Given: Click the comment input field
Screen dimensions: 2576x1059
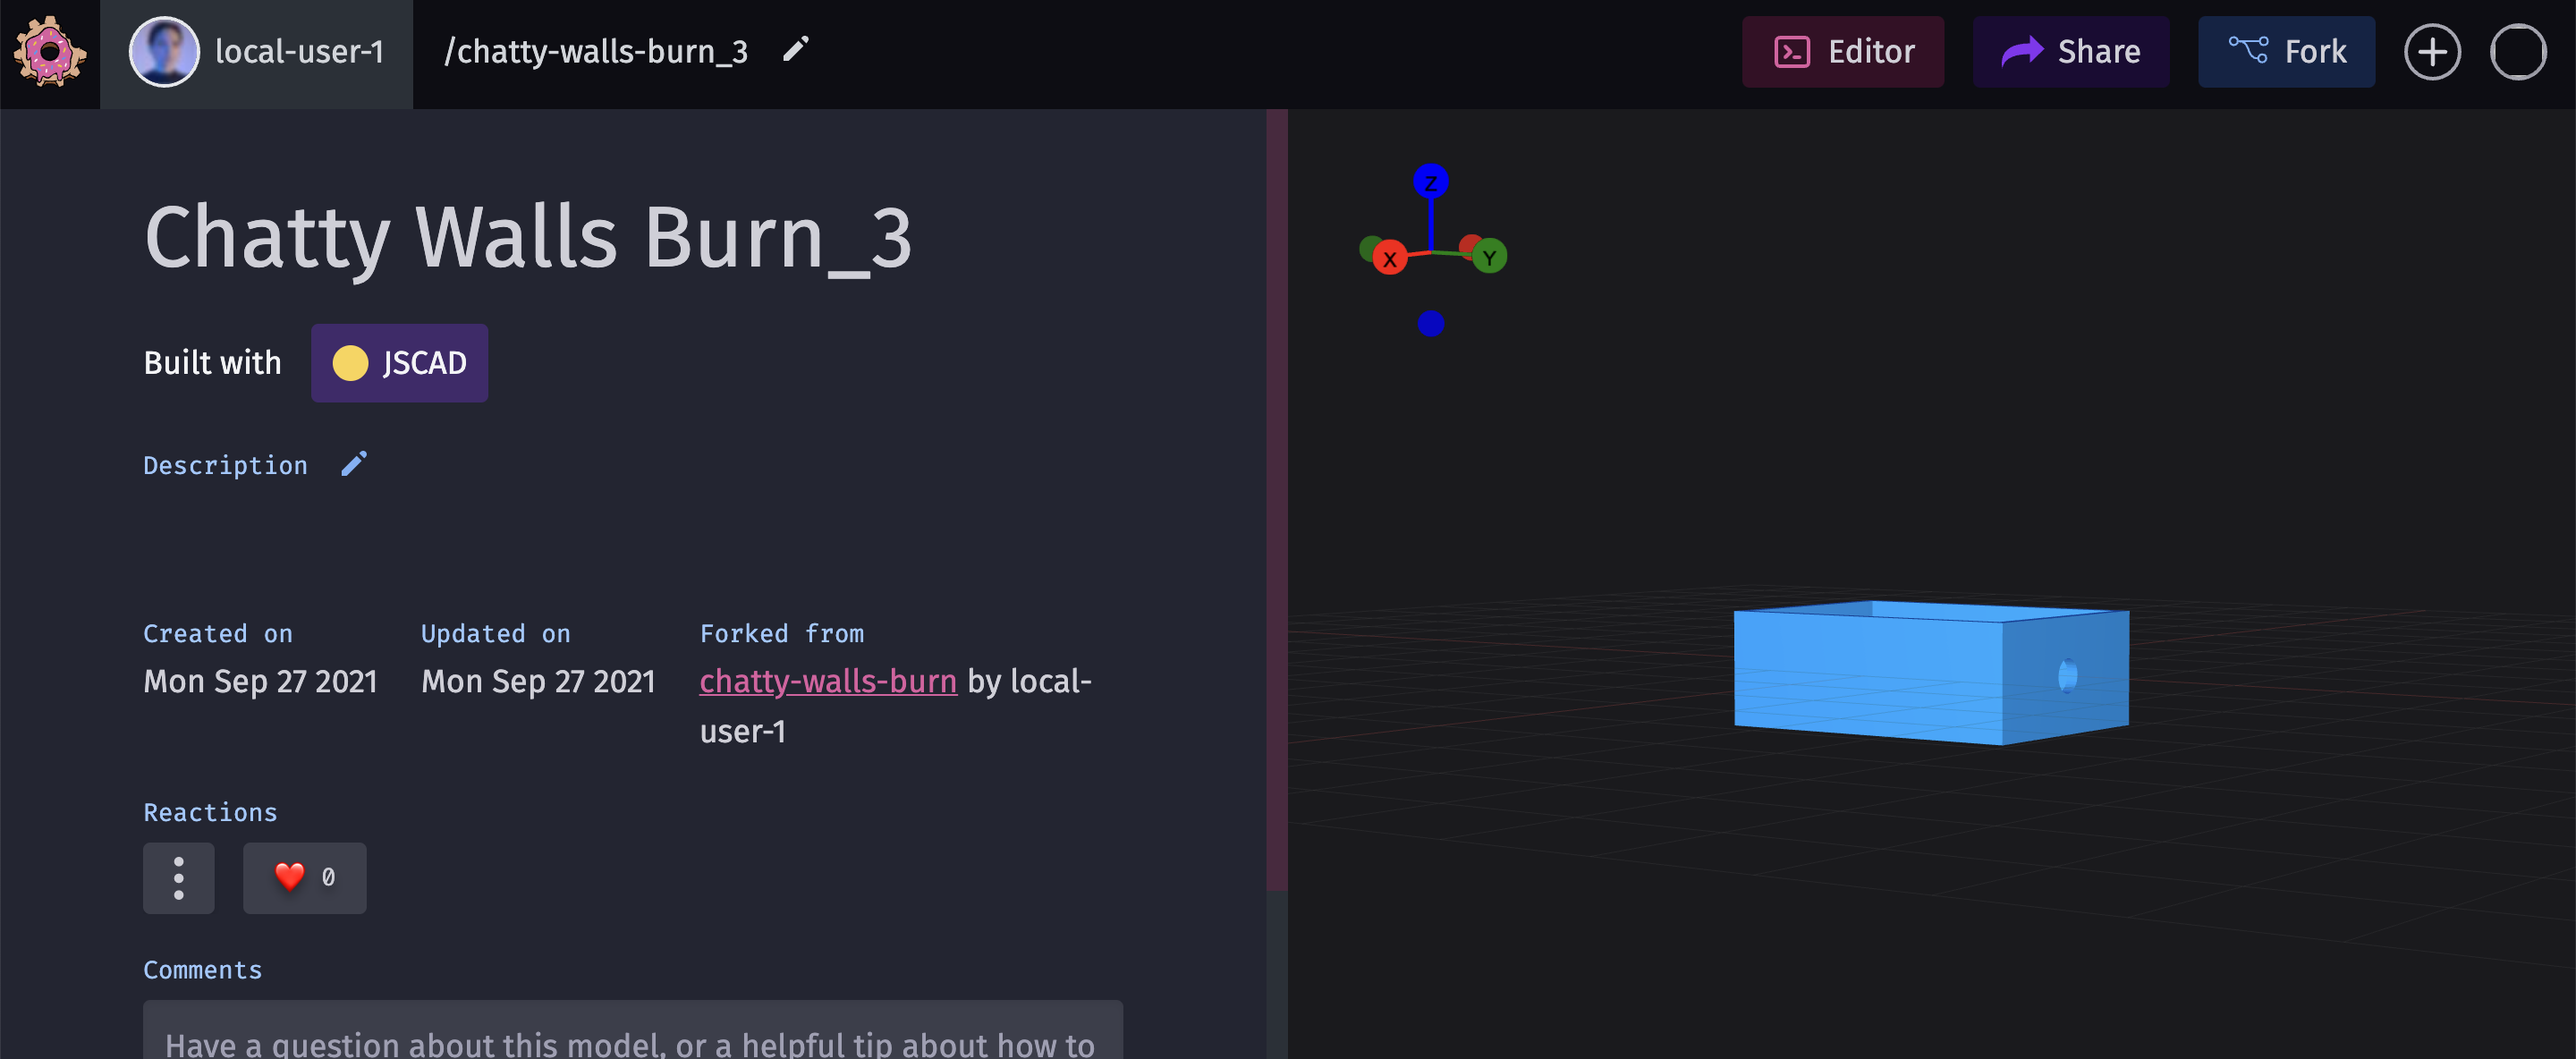Looking at the screenshot, I should coord(632,1035).
